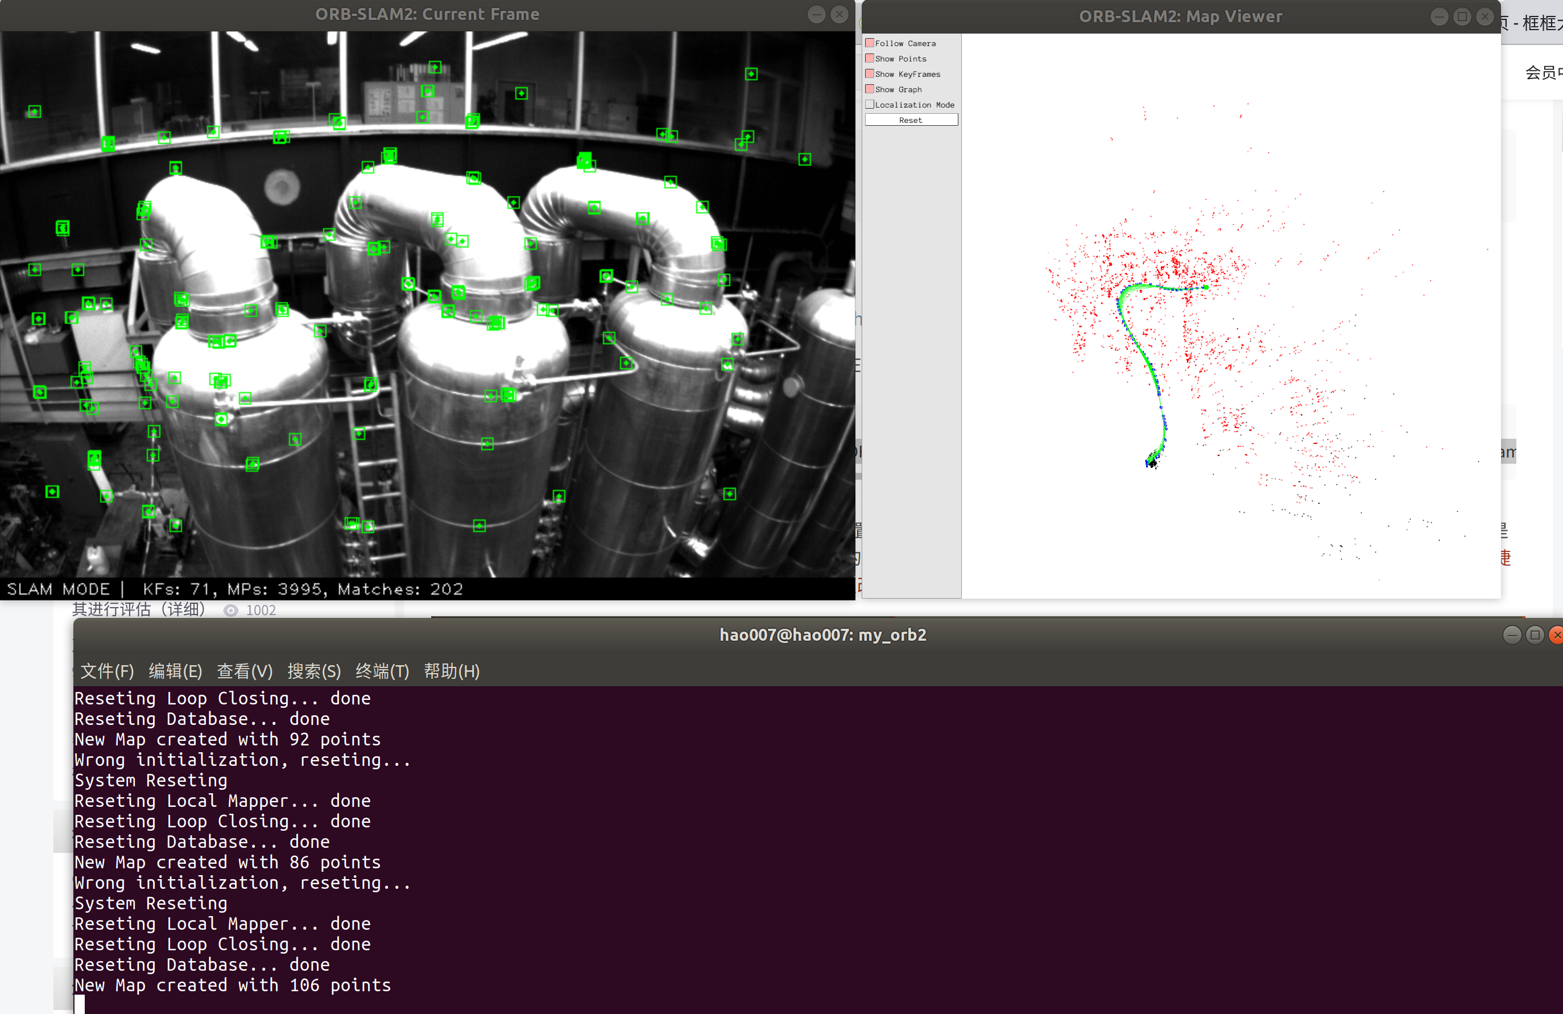Image resolution: width=1563 pixels, height=1014 pixels.
Task: Open the 查看(V) terminal menu
Action: (x=245, y=671)
